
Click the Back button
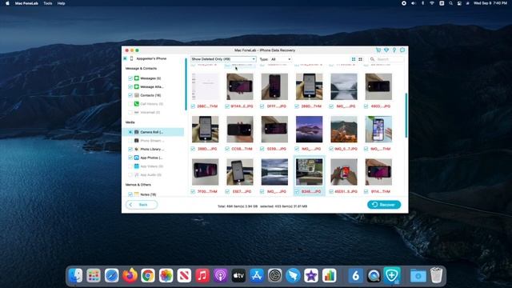pyautogui.click(x=142, y=205)
